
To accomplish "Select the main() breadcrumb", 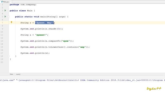I will (18, 74).
